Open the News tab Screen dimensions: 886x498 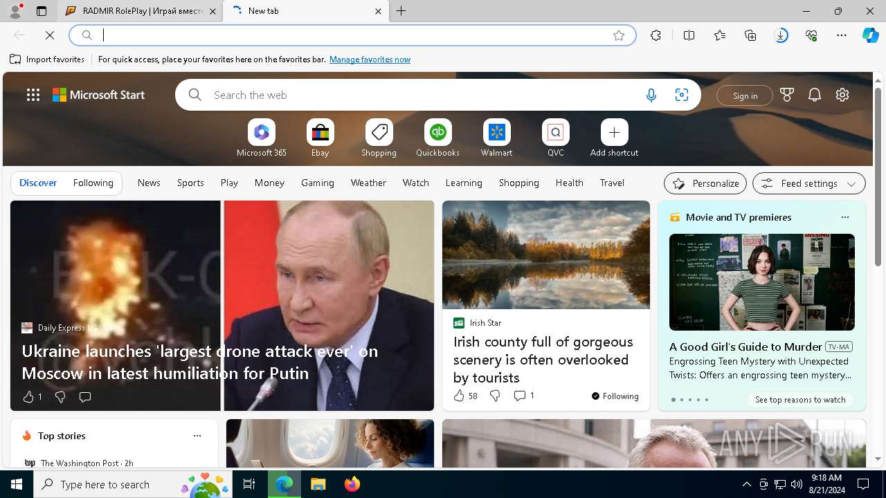pyautogui.click(x=149, y=183)
